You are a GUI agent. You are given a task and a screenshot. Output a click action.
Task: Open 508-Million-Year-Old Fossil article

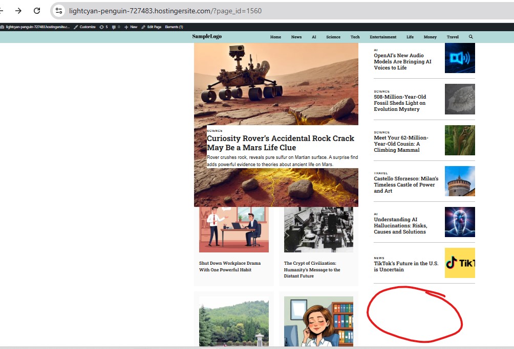pyautogui.click(x=400, y=103)
